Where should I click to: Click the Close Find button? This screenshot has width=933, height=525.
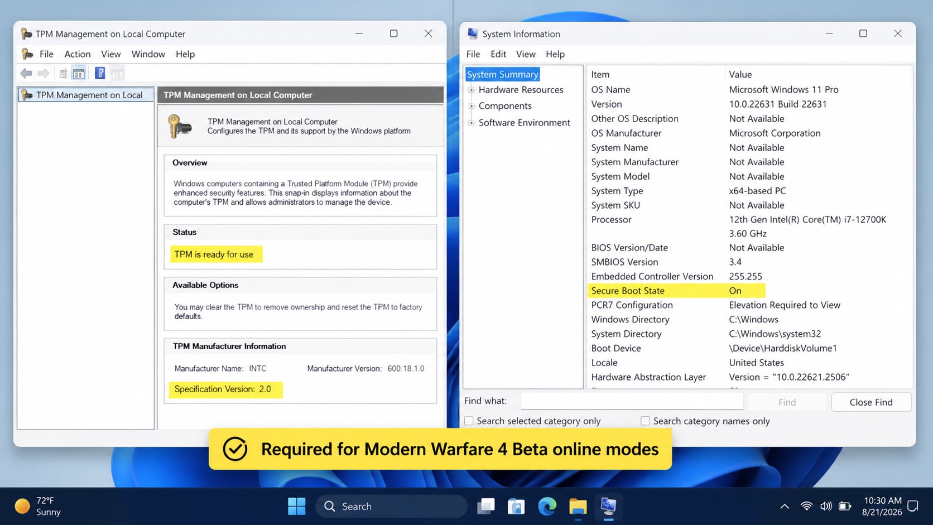tap(871, 402)
